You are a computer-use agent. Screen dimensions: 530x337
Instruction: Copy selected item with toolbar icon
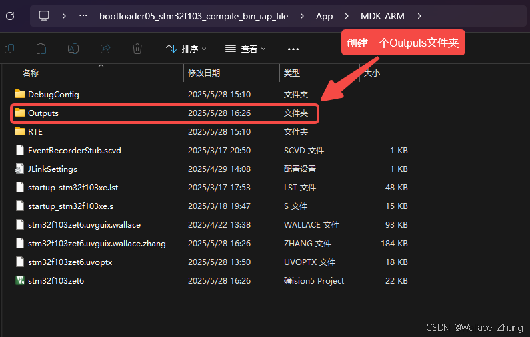9,49
